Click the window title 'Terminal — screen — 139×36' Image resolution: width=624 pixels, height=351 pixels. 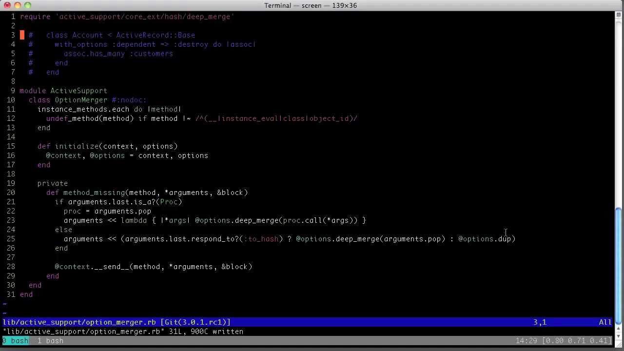(x=311, y=5)
